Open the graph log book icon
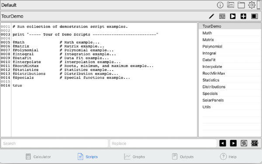The height and width of the screenshot is (164, 262). [231, 5]
